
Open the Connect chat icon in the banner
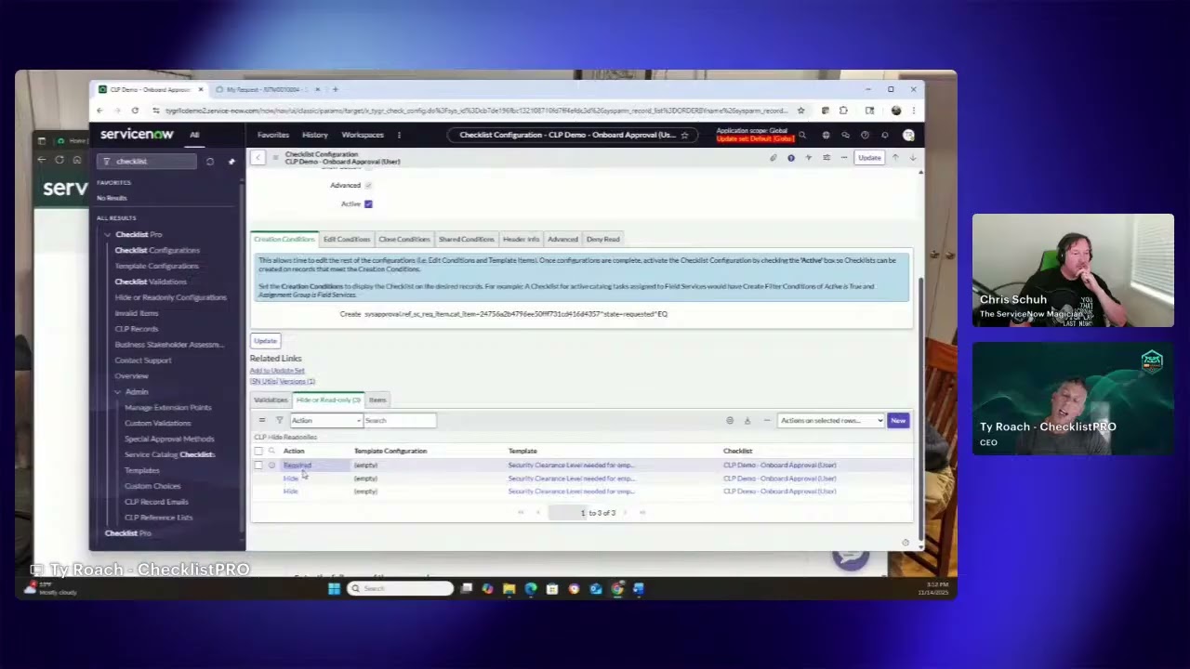(x=846, y=136)
